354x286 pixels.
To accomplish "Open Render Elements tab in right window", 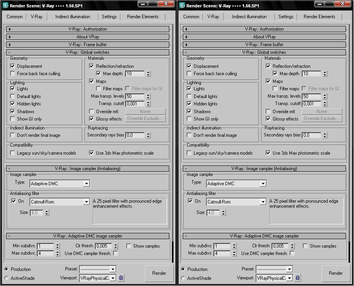I will click(x=319, y=17).
